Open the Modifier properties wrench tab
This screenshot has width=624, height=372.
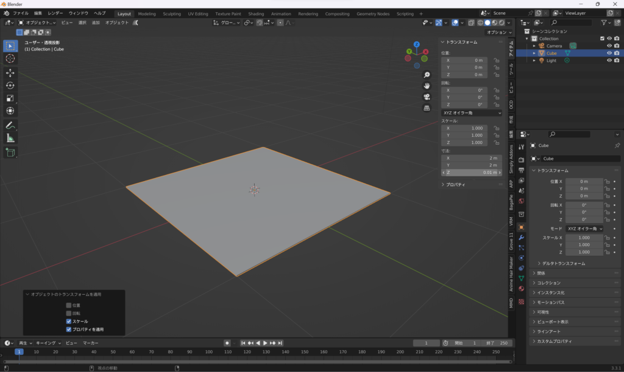(x=521, y=237)
